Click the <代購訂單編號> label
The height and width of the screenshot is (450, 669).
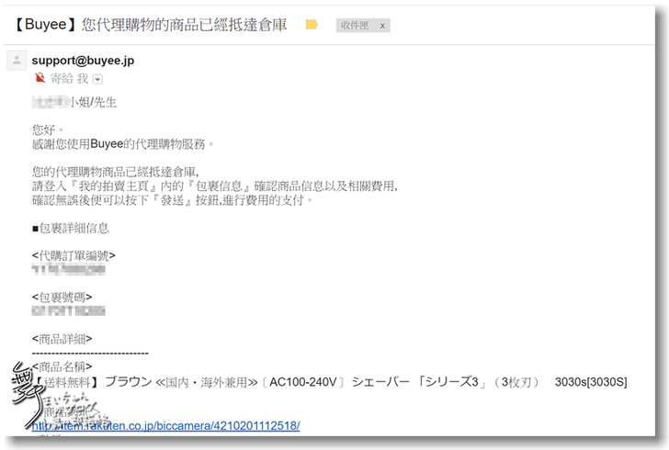(x=74, y=255)
